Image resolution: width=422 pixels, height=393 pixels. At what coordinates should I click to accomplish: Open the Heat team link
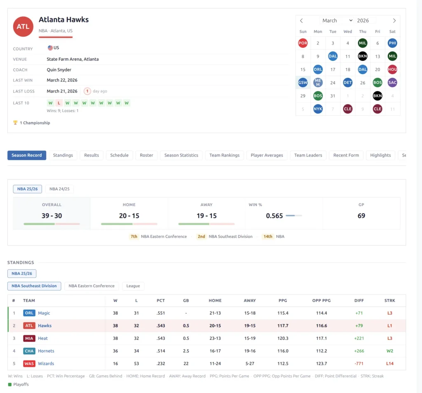tap(43, 338)
